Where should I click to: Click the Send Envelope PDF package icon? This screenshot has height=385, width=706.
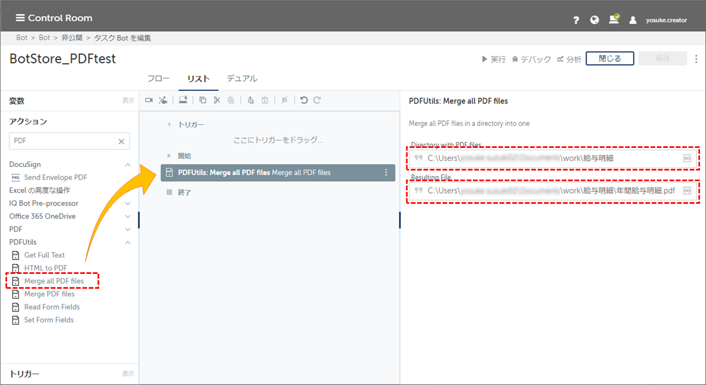[x=16, y=178]
